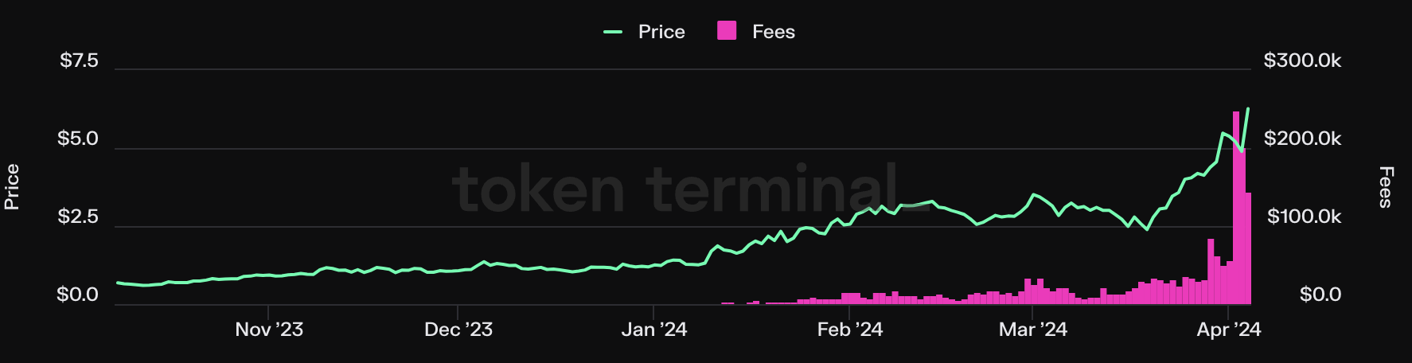Viewport: 1412px width, 363px height.
Task: Click the $100.0k fees axis label
Action: pos(1304,217)
